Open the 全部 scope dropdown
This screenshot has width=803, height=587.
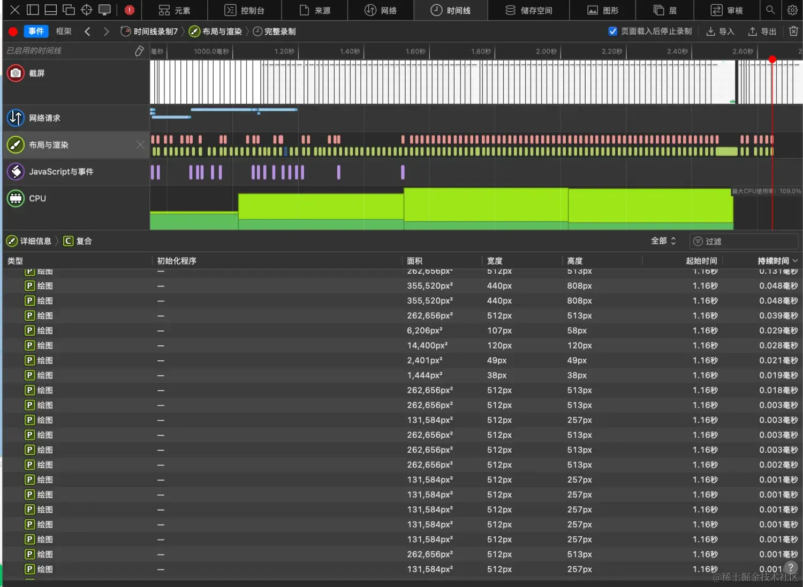[x=664, y=241]
